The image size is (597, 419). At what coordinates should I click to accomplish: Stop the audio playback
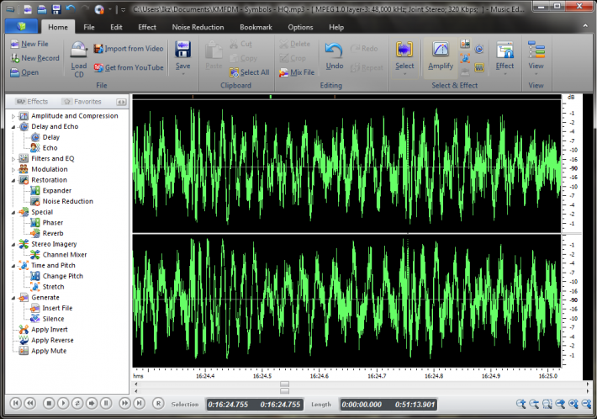tap(49, 403)
